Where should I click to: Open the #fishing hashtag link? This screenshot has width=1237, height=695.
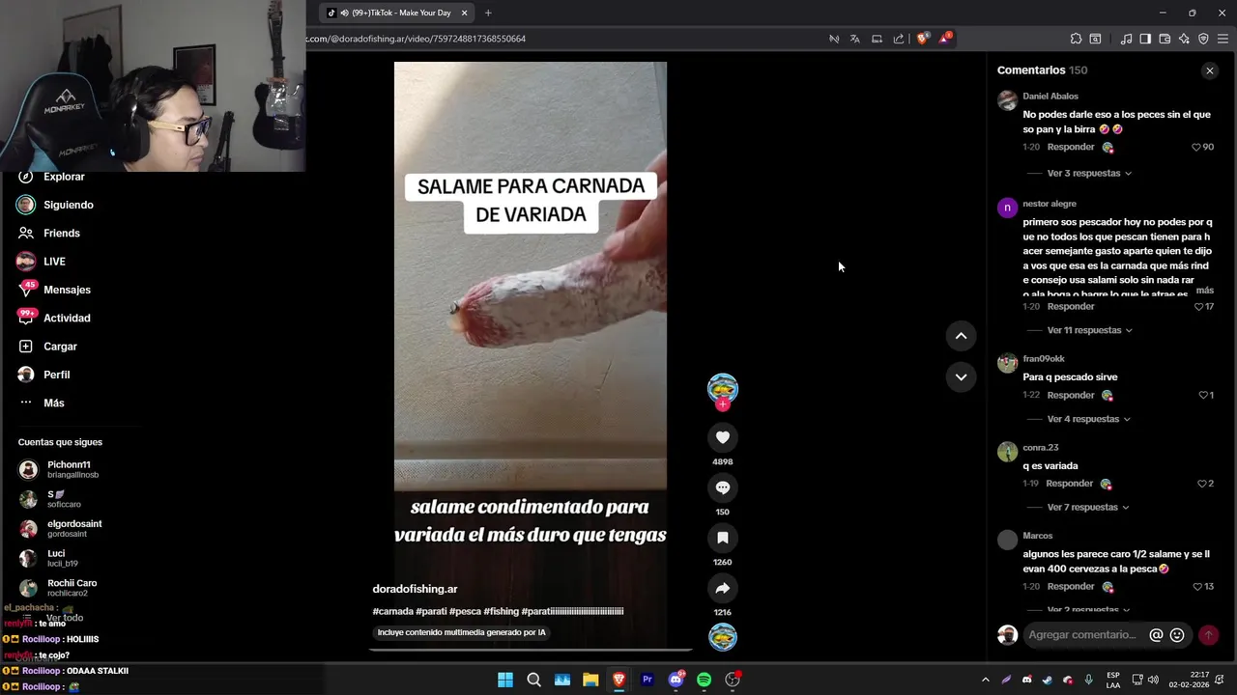pyautogui.click(x=501, y=611)
